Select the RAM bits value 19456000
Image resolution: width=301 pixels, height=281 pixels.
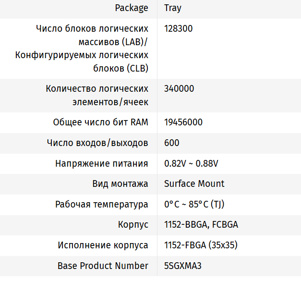click(183, 122)
